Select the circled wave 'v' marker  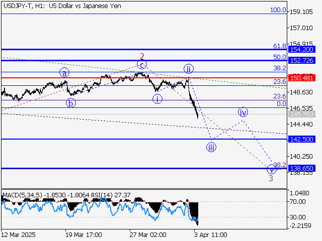click(x=271, y=169)
